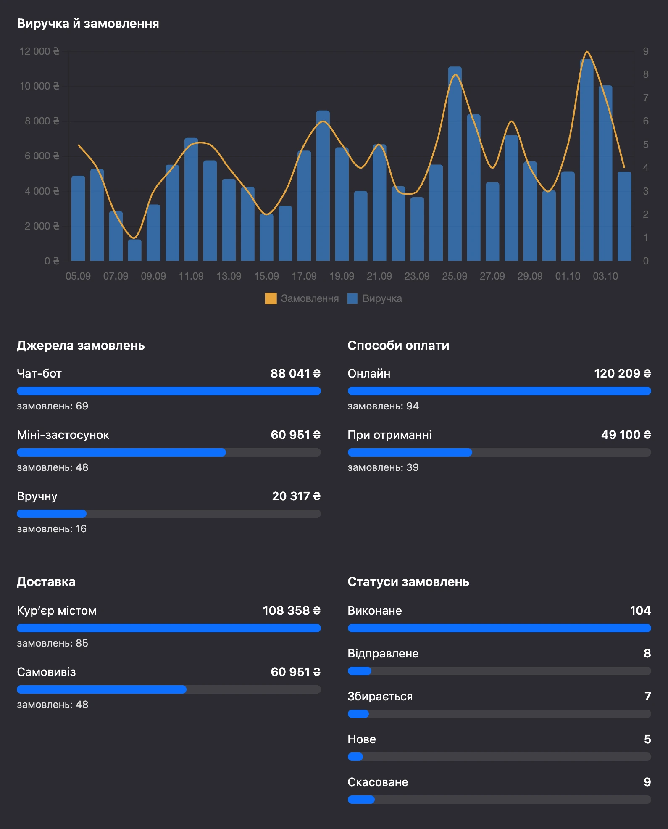Screen dimensions: 668x829
Task: Click the Чат-бот progress bar
Action: [169, 391]
